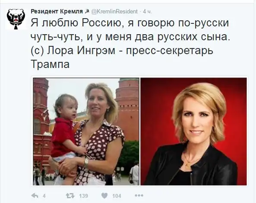Click hammer and sickle symbol beside name

coord(87,12)
